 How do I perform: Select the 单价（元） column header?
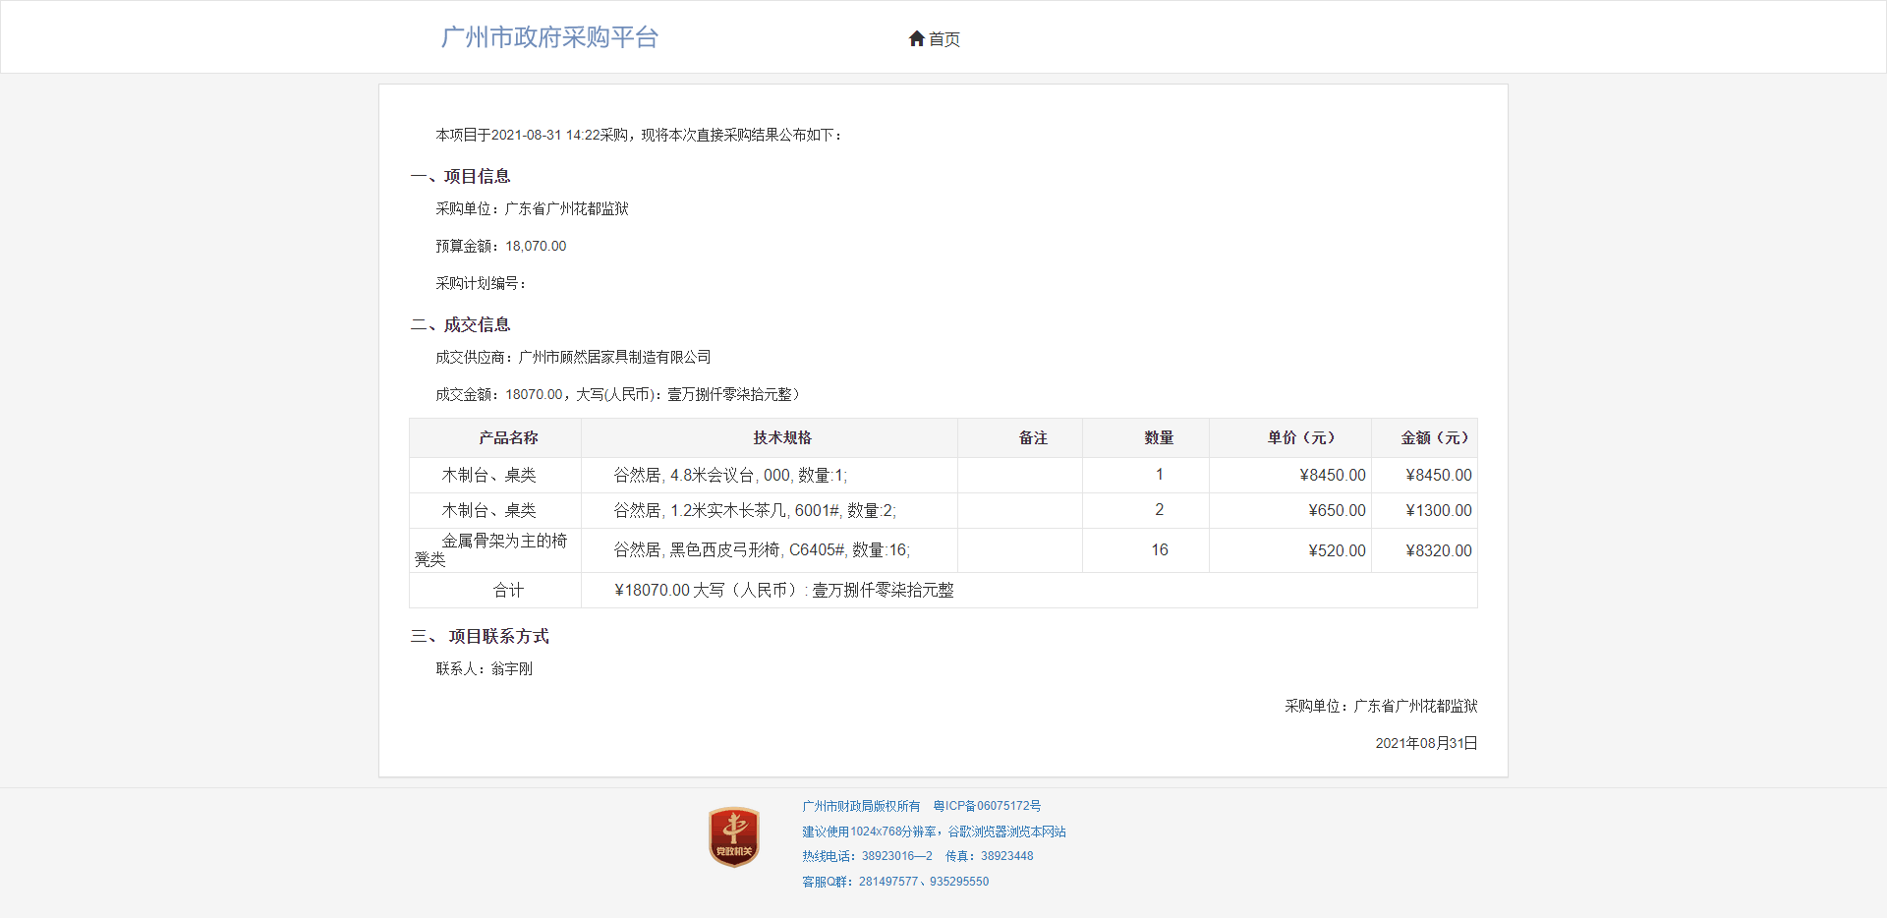tap(1290, 437)
